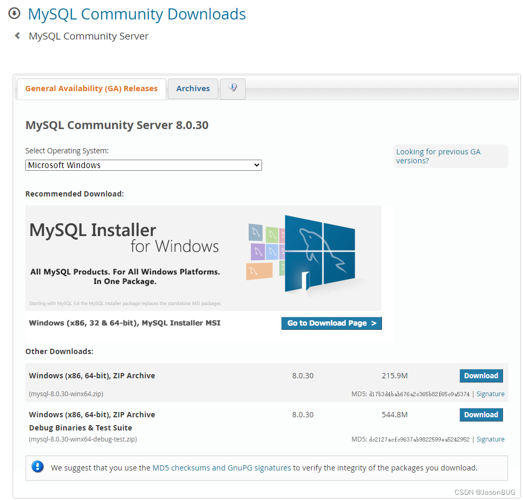
Task: Download the 544.8M Debug Binaries ZIP
Action: 481,415
